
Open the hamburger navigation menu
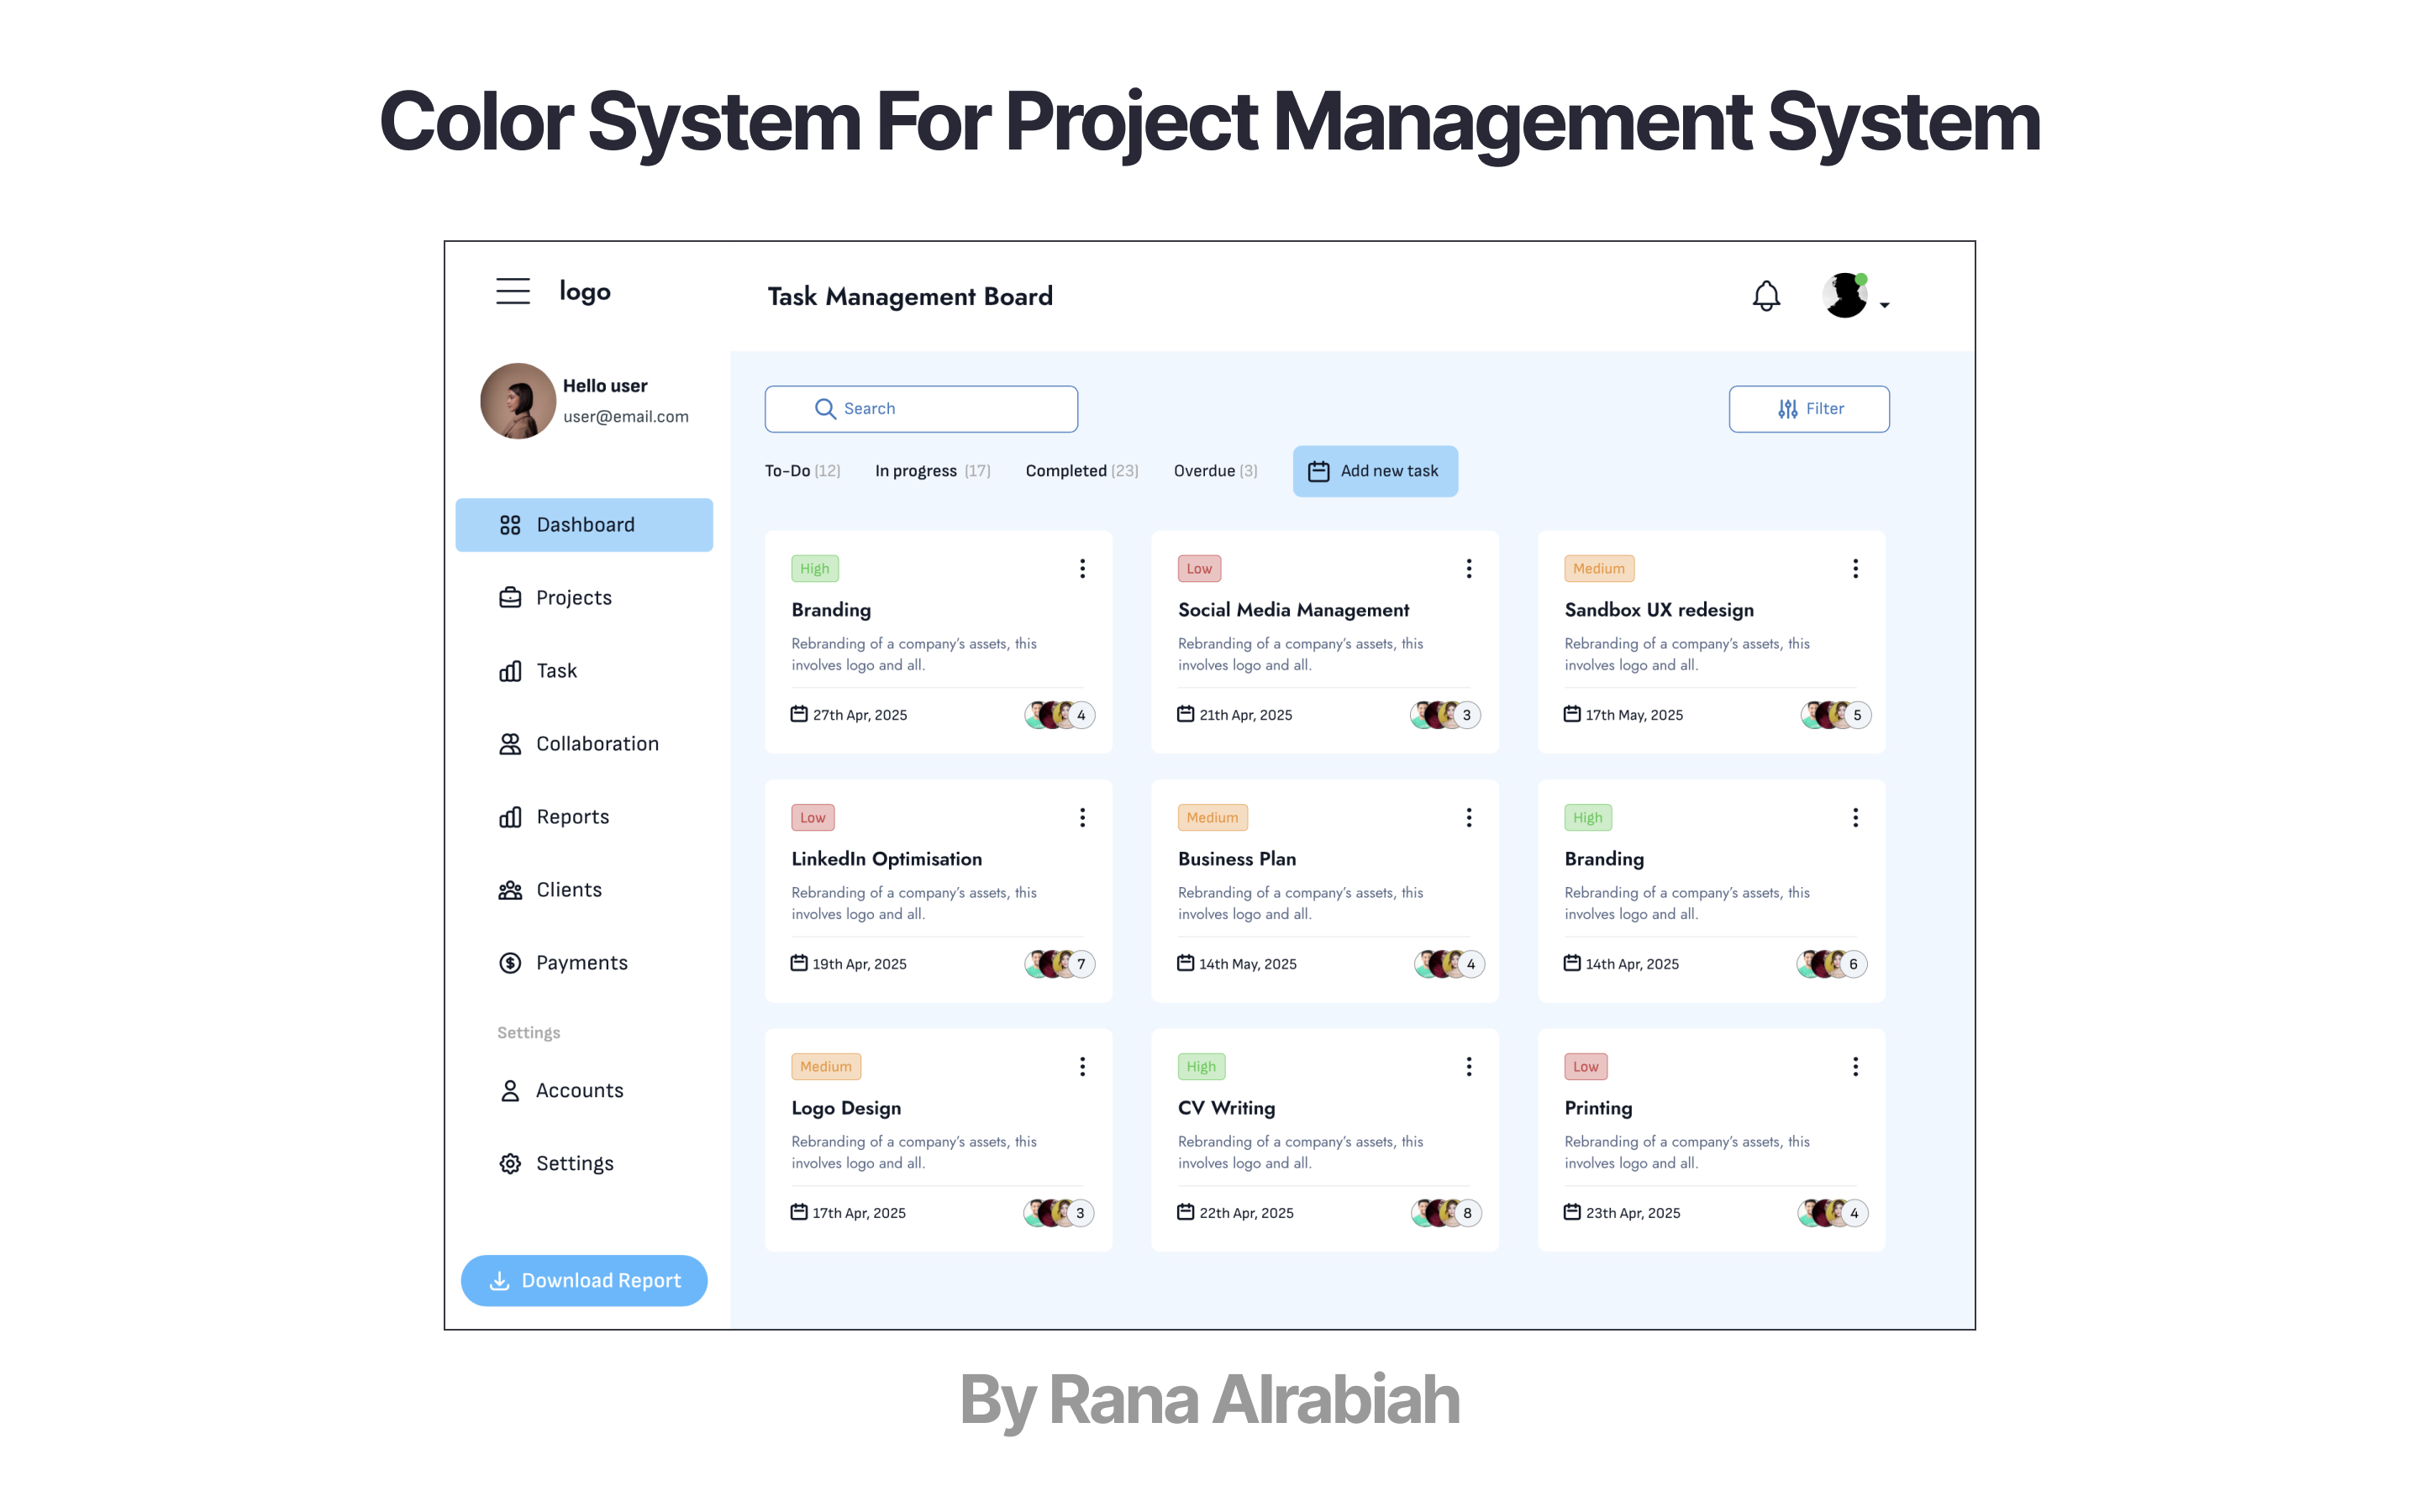[x=512, y=291]
